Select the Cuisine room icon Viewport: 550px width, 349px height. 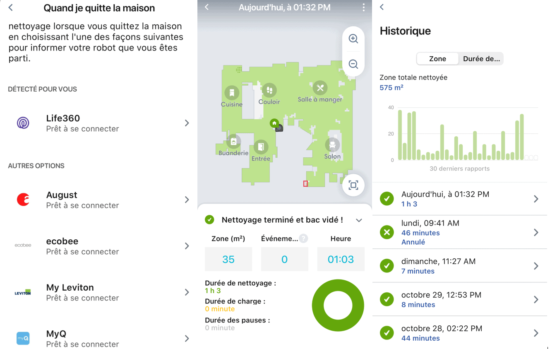coord(232,93)
